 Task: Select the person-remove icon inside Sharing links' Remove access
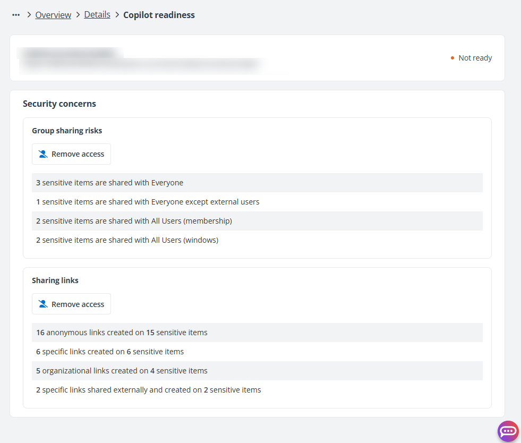(42, 303)
